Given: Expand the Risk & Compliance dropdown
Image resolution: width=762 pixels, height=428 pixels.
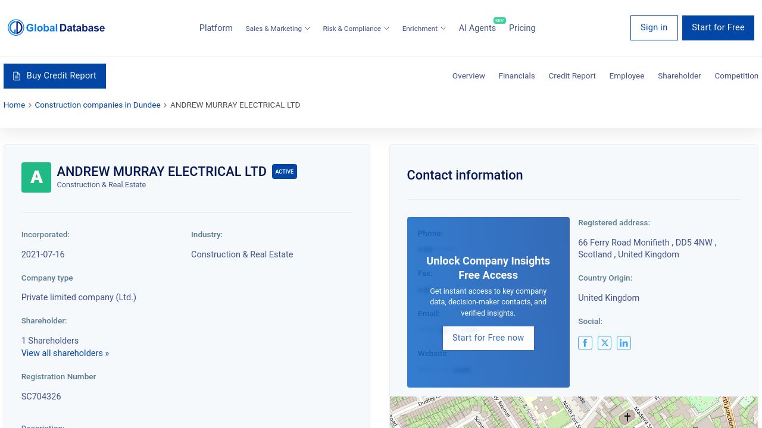Looking at the screenshot, I should click(x=356, y=29).
